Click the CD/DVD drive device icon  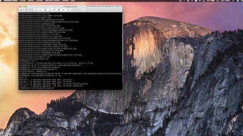point(50,10)
